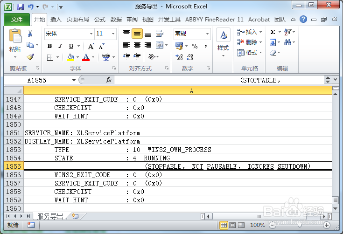This screenshot has height=234, width=343.
Task: Click the Fill down icon
Action: click(273, 42)
